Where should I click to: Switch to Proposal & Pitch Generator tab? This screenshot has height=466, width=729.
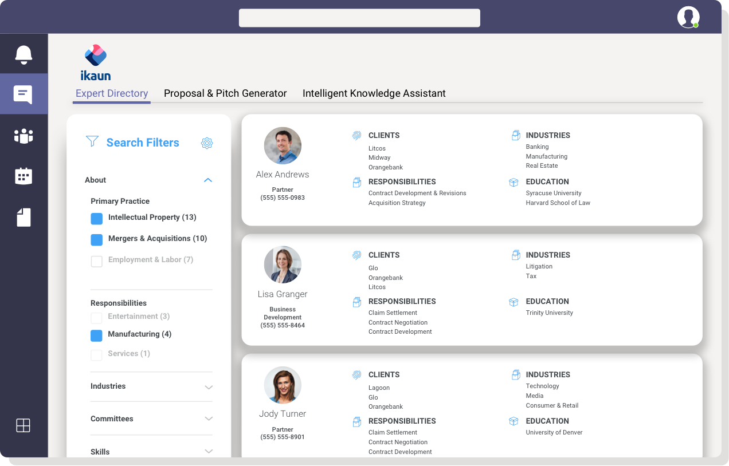click(225, 93)
